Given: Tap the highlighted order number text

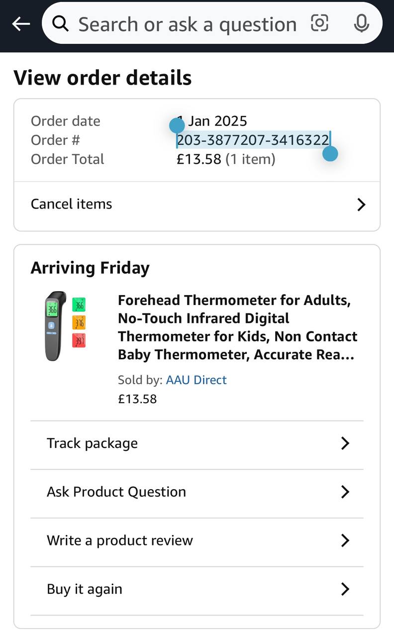Looking at the screenshot, I should tap(253, 140).
